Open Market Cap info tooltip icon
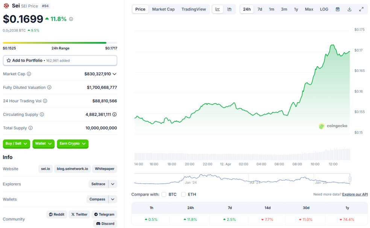This screenshot has height=228, width=370. pyautogui.click(x=29, y=74)
